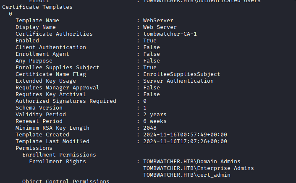The height and width of the screenshot is (183, 296).
Task: Click the "6 weeks" renewal period value
Action: 155,121
